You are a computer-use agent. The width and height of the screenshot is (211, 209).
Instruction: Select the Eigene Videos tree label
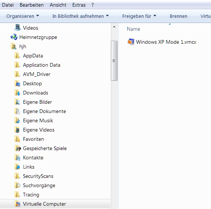39,130
